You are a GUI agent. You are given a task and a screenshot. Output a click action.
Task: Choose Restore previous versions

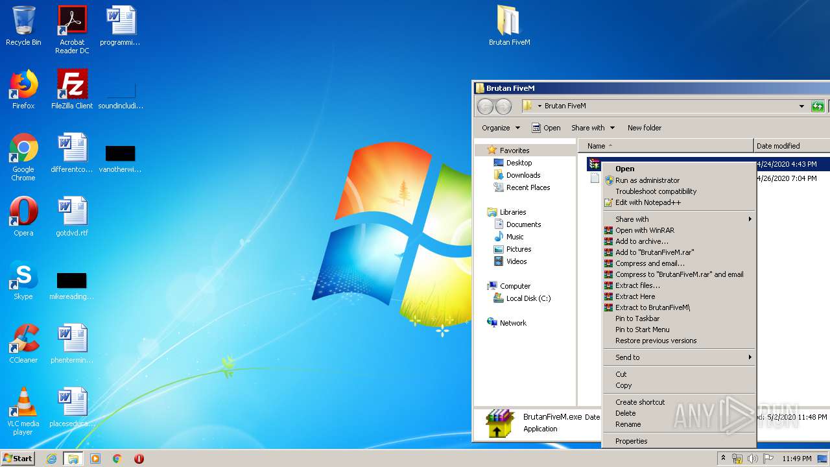[x=679, y=341]
